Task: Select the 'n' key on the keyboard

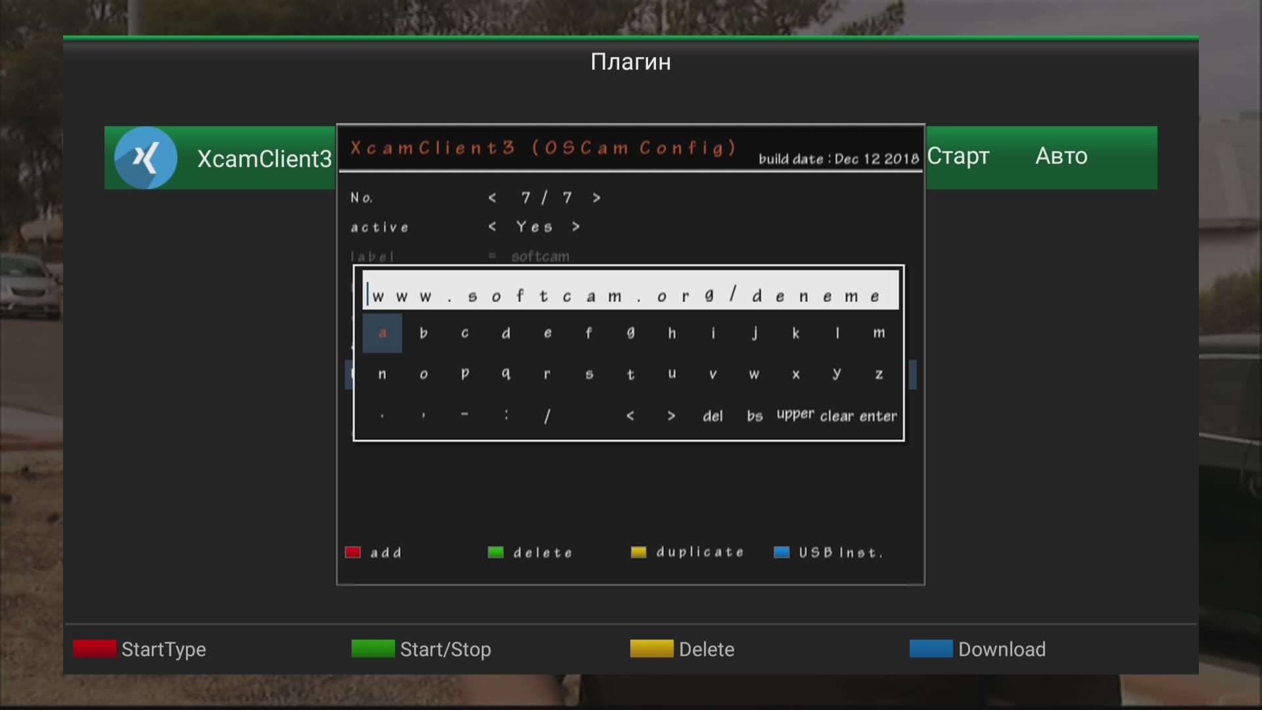Action: pos(382,374)
